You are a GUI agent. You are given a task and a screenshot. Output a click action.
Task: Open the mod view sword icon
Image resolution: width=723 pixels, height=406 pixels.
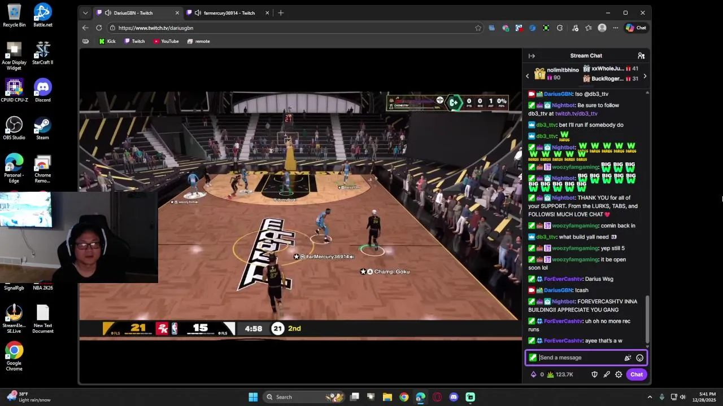pyautogui.click(x=607, y=374)
